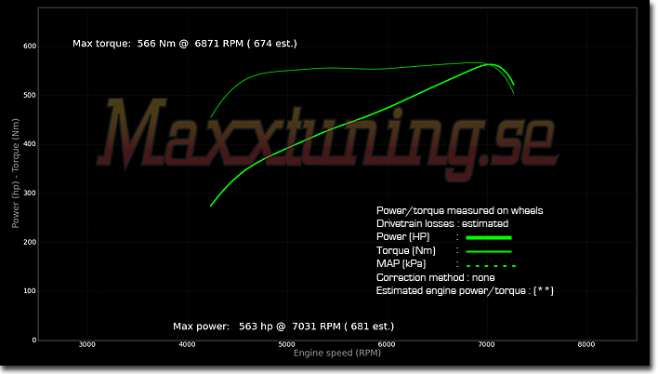
Task: Click the 8000 RPM x-axis tick label
Action: [586, 344]
